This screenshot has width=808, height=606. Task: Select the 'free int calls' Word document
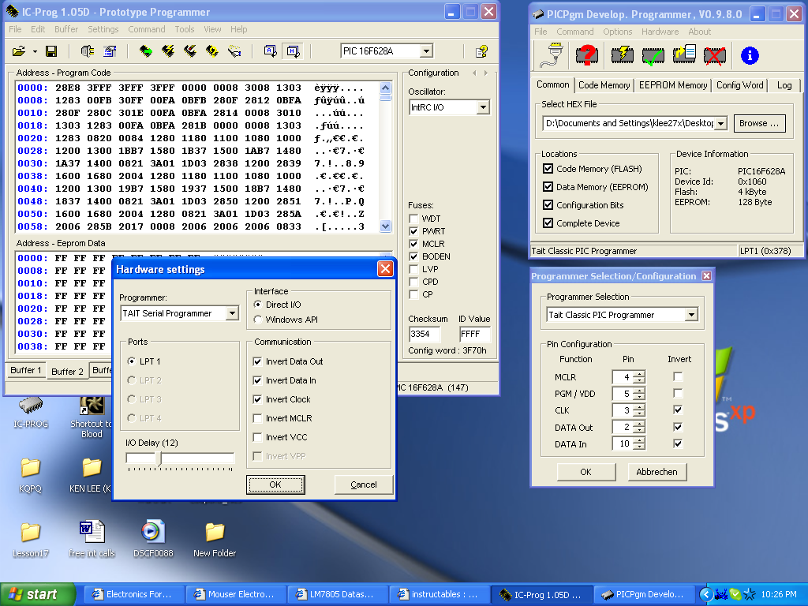click(92, 538)
